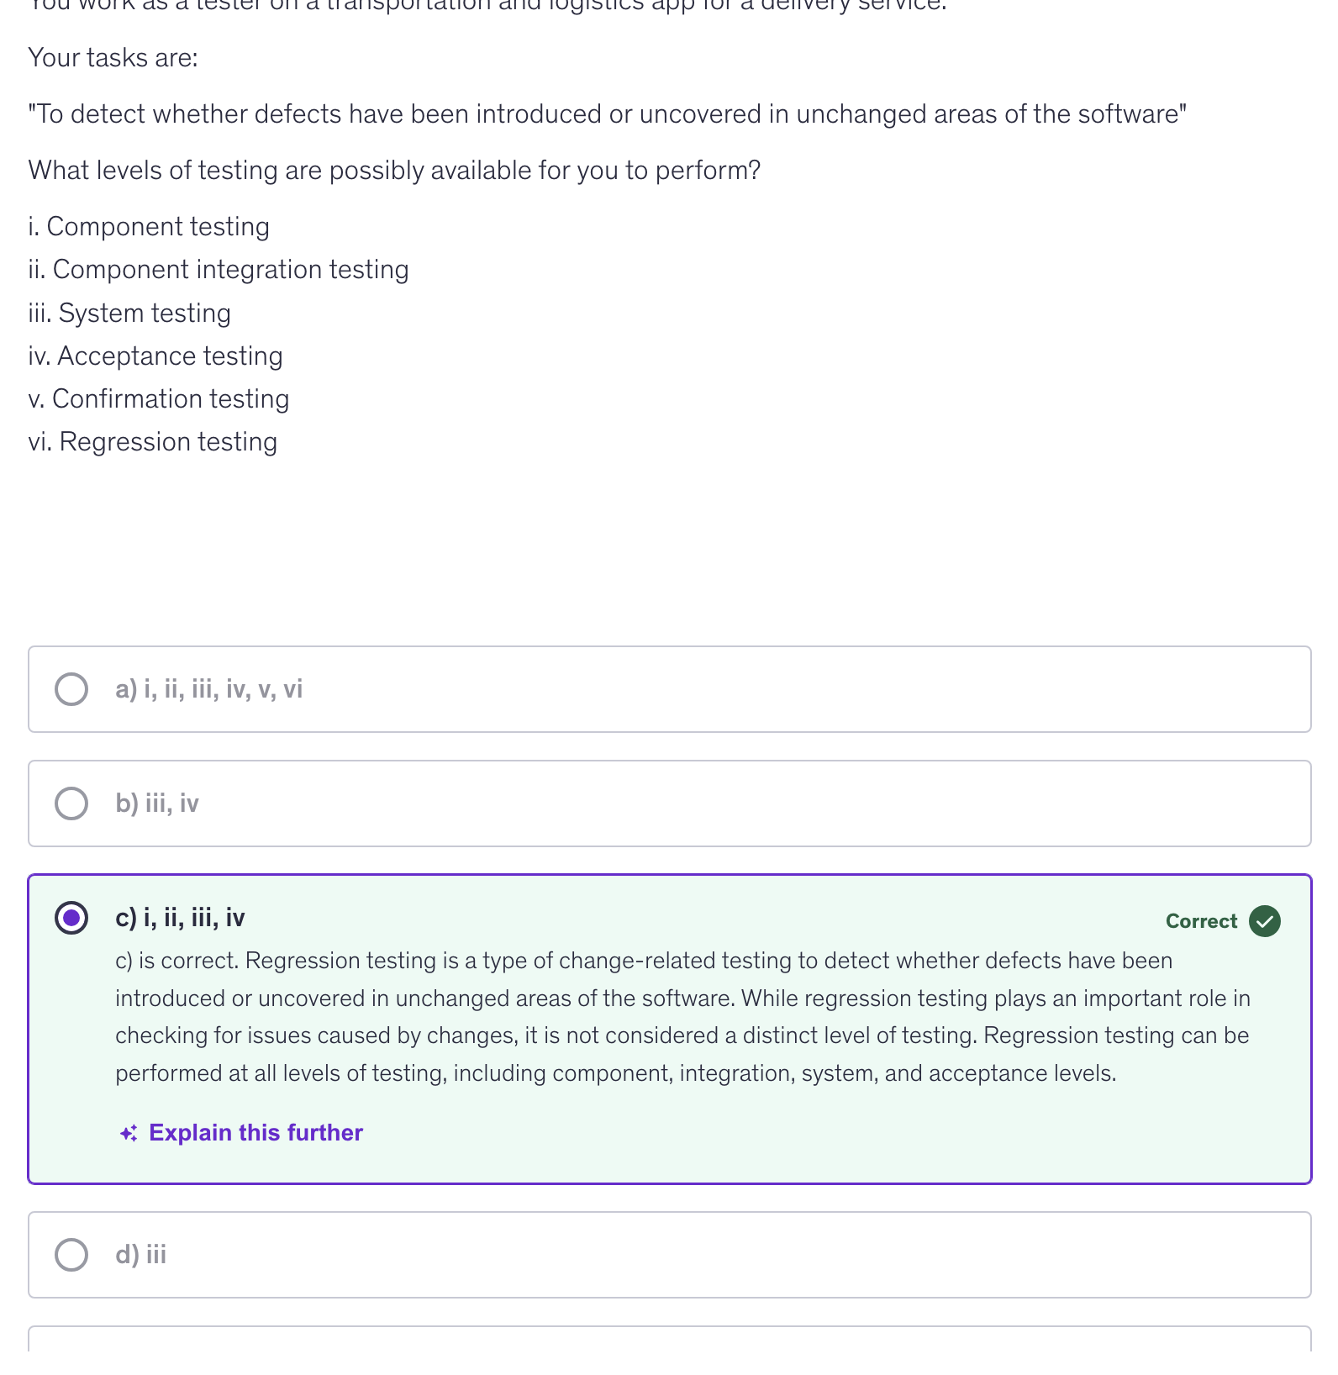Click list item "i. Component testing"
Screen dimensions: 1338x1375
point(149,227)
